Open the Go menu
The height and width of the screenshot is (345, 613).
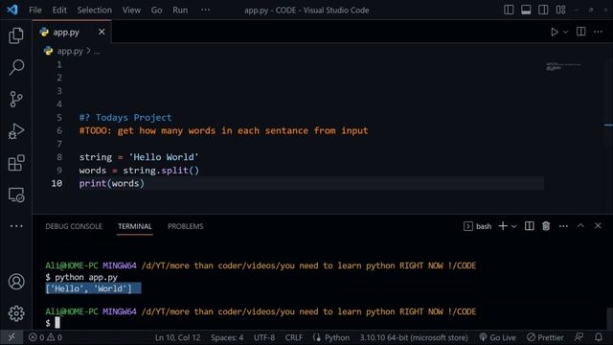pyautogui.click(x=156, y=10)
